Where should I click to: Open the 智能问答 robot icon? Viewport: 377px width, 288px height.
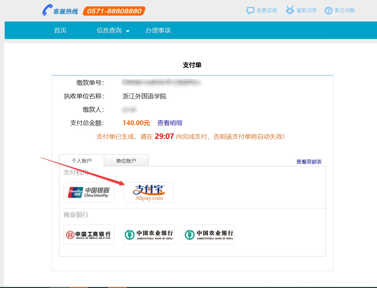coord(290,10)
